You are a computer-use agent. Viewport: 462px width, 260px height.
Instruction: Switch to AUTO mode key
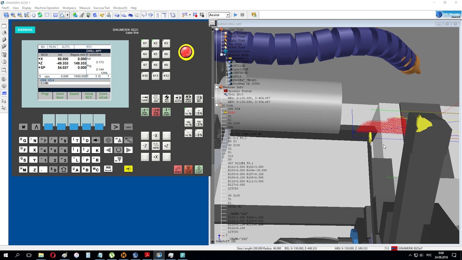[178, 99]
